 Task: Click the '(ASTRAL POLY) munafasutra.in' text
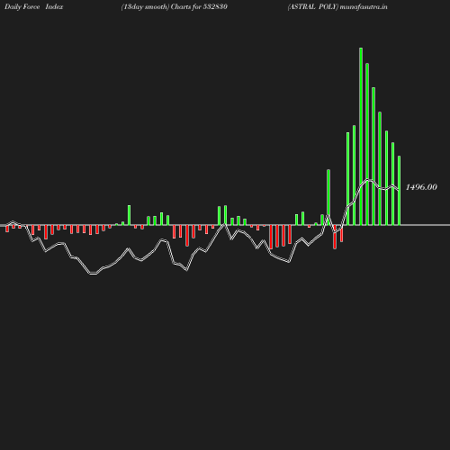337,7
